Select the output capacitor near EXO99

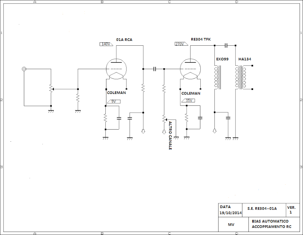coord(226,45)
